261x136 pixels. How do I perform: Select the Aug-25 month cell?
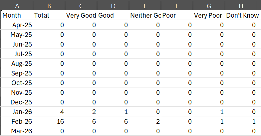(17, 64)
